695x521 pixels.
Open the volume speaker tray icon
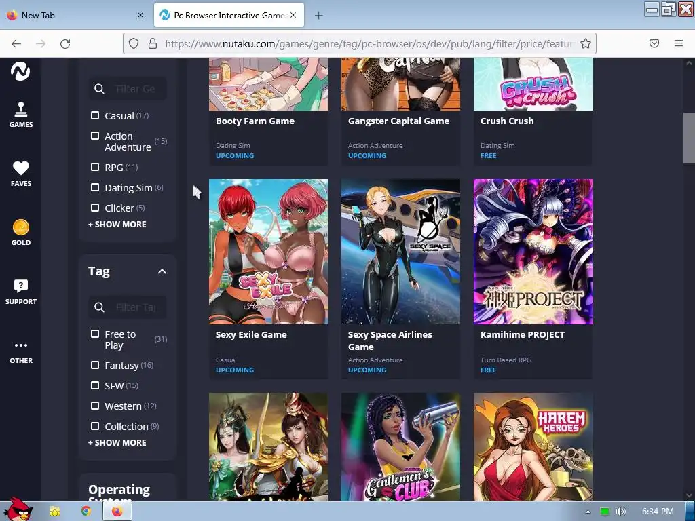coord(620,512)
